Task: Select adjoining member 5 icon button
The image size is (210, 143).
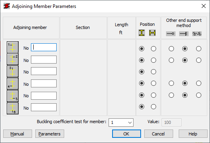Action: coord(13,96)
